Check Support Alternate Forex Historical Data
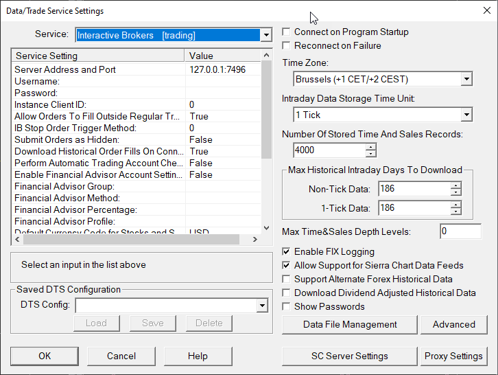The image size is (498, 375). click(286, 279)
